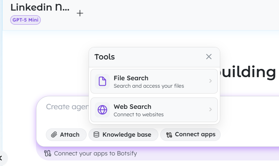Screen dimensions: 279x166
Task: Click paperclip icon in Attach button
Action: tap(54, 135)
